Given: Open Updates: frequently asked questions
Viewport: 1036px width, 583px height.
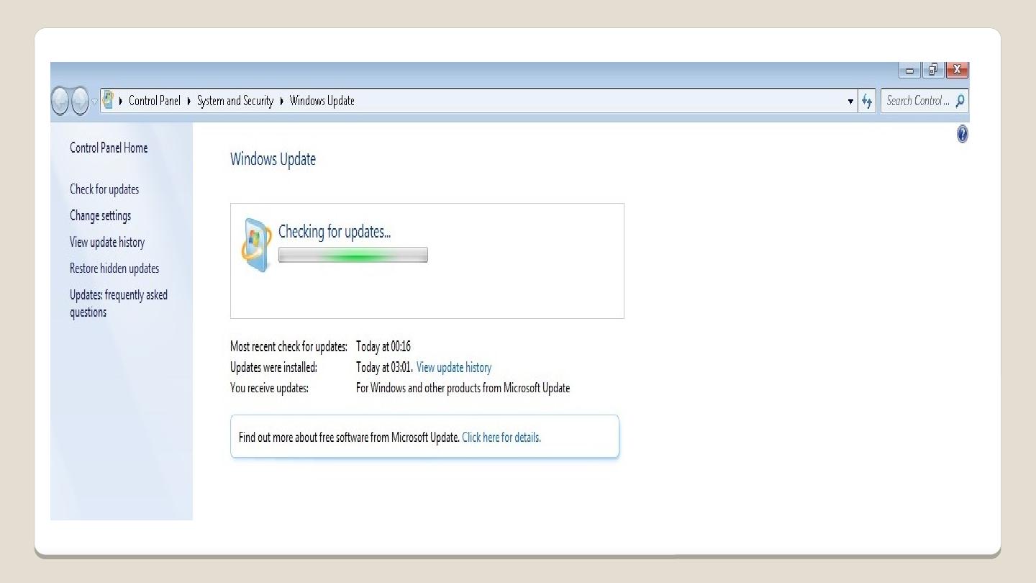Looking at the screenshot, I should pos(119,303).
